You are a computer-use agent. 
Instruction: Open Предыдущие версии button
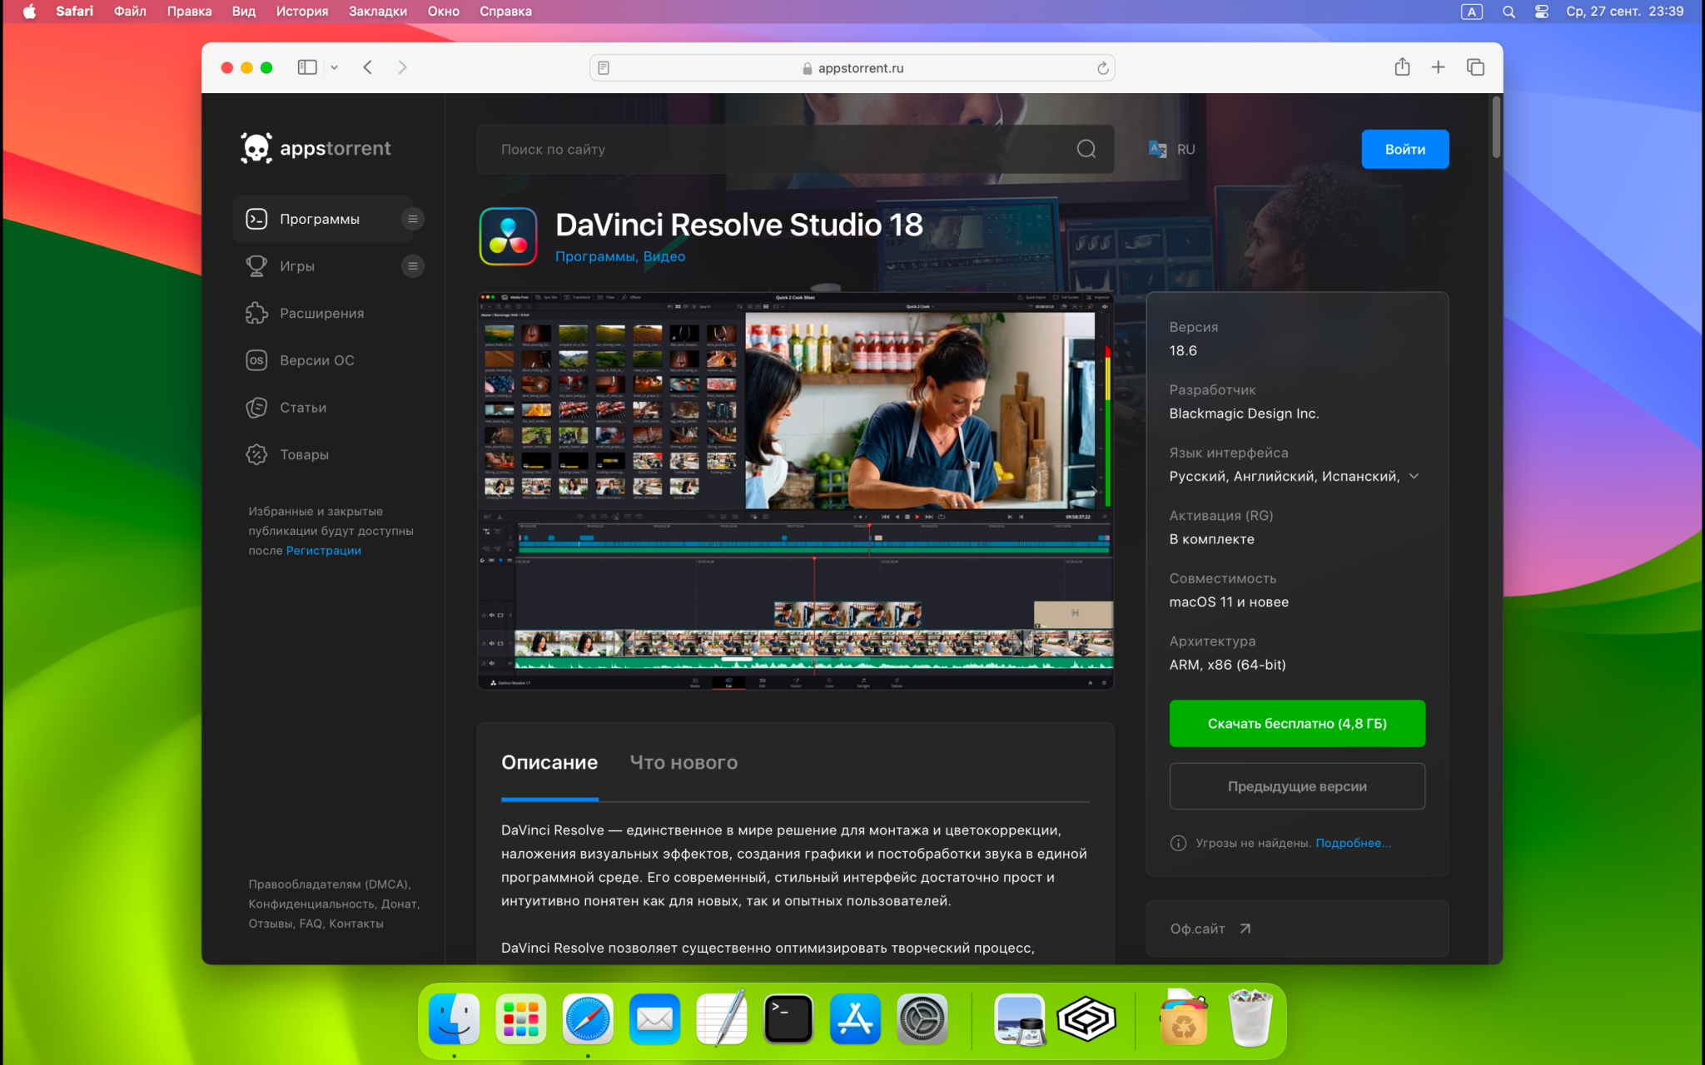(1297, 786)
